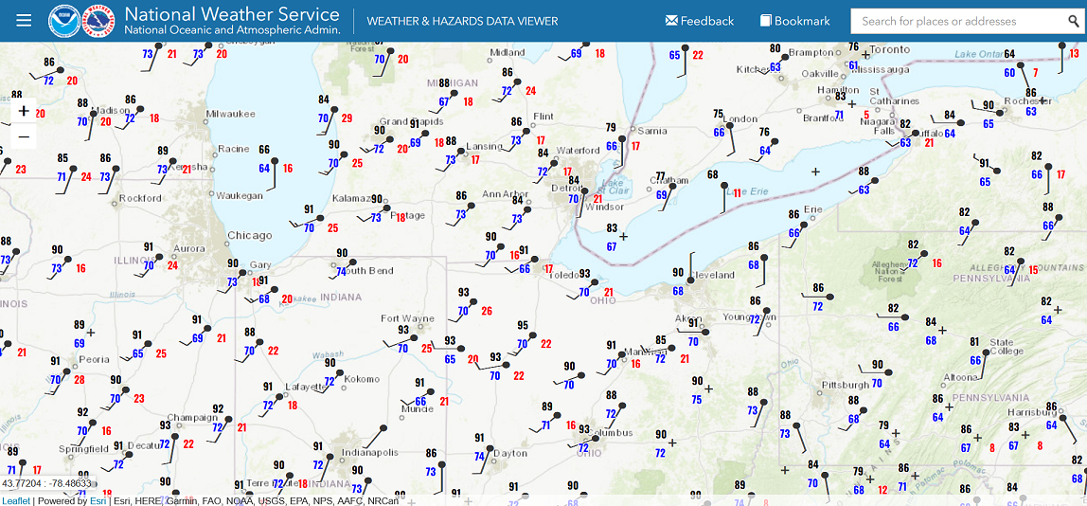
Task: Click the Feedback envelope icon
Action: point(671,21)
